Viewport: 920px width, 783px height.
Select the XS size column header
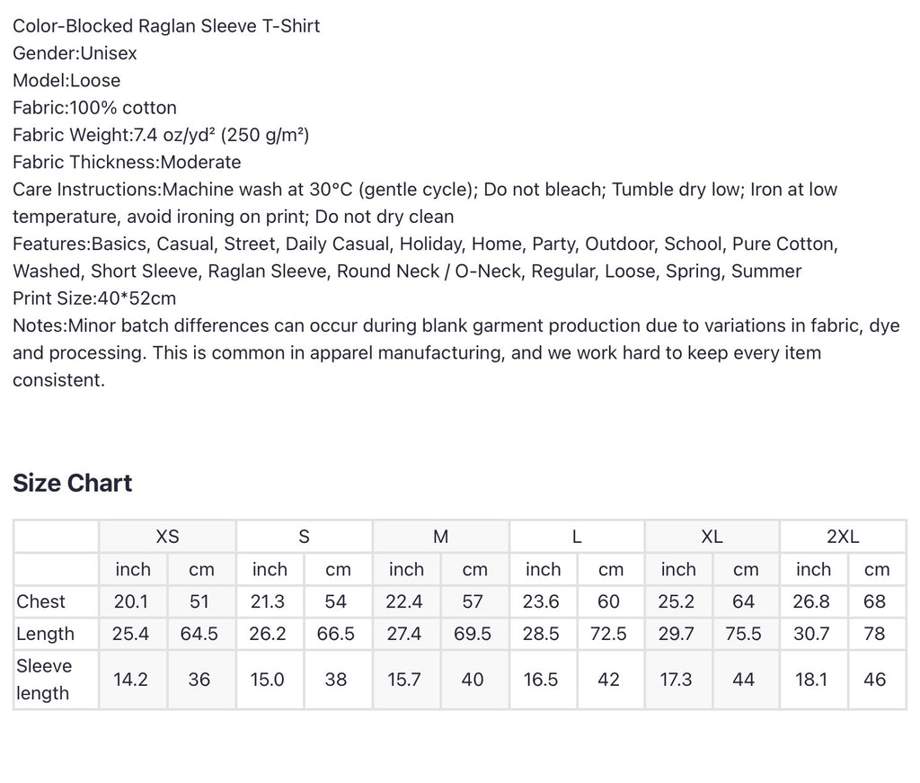pyautogui.click(x=167, y=537)
